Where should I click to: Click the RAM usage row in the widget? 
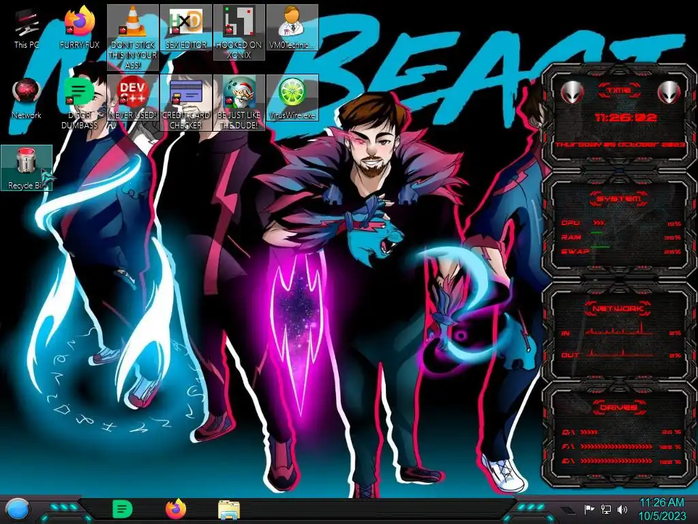(621, 237)
